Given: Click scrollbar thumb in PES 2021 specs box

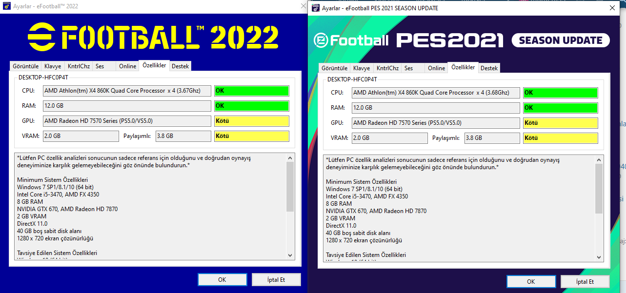Looking at the screenshot, I should (599, 188).
